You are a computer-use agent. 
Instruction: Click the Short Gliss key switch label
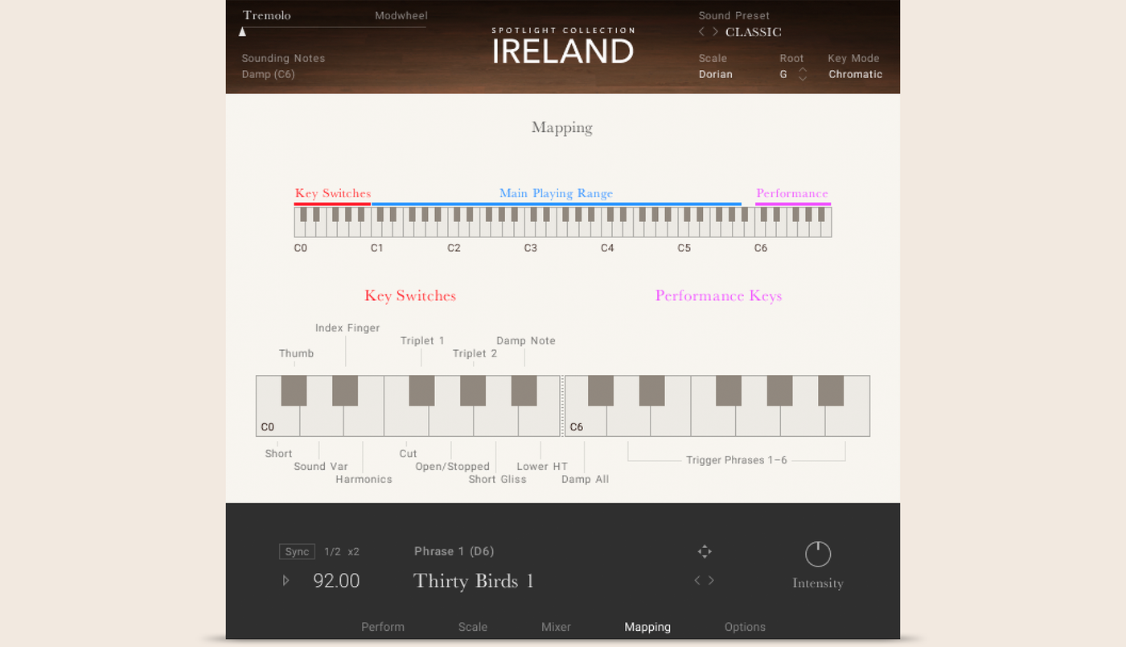click(x=498, y=479)
